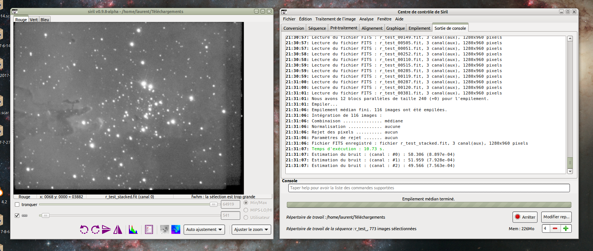
Task: Click the chain link slider icon
Action: tap(25, 215)
